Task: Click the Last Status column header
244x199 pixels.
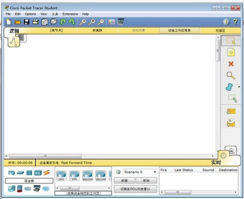Action: (184, 170)
